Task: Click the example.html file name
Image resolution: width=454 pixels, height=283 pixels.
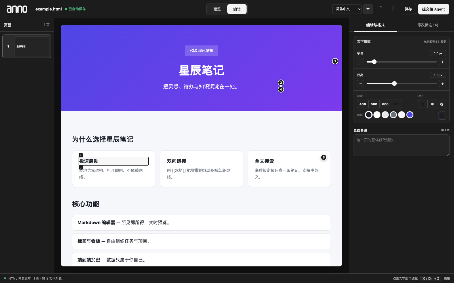Action: click(x=49, y=9)
